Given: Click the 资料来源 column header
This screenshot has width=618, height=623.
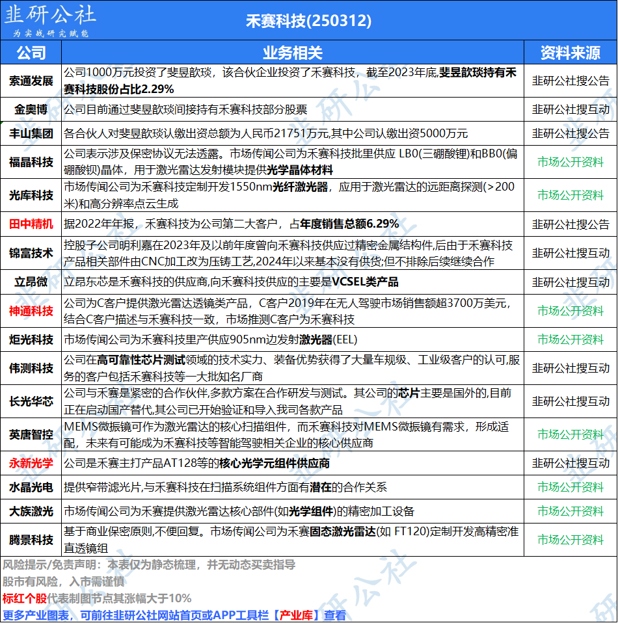Looking at the screenshot, I should coord(571,53).
